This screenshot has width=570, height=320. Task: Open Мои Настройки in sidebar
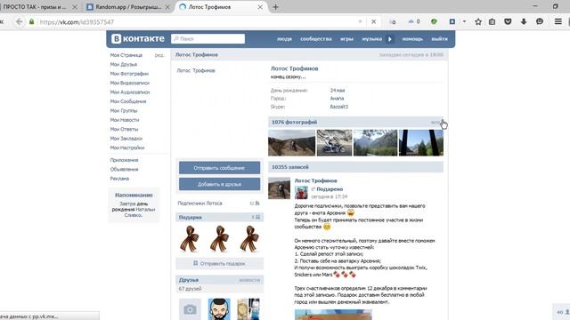(x=127, y=148)
